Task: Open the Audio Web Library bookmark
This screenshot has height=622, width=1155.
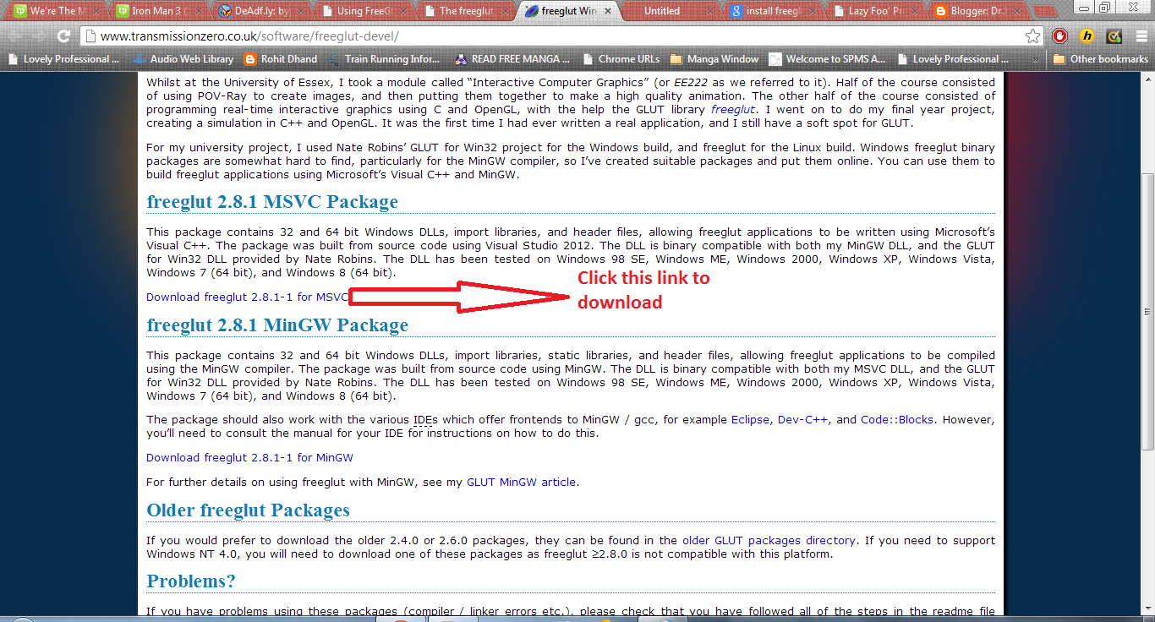Action: (183, 59)
